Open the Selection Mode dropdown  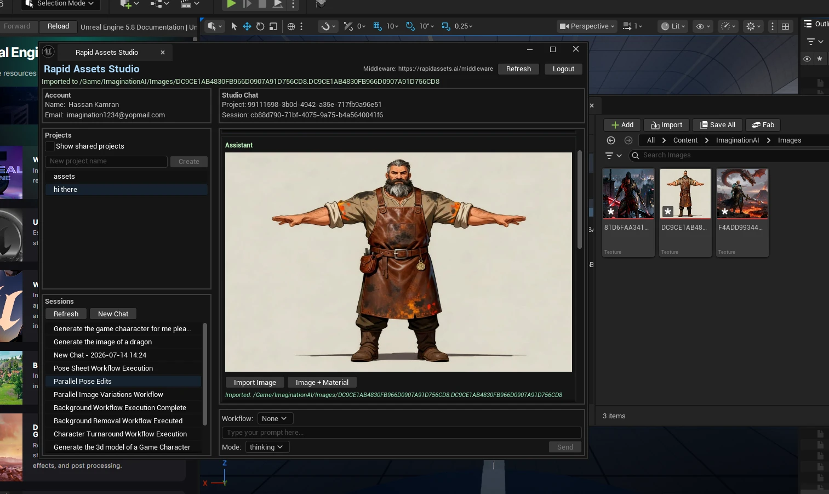(60, 4)
